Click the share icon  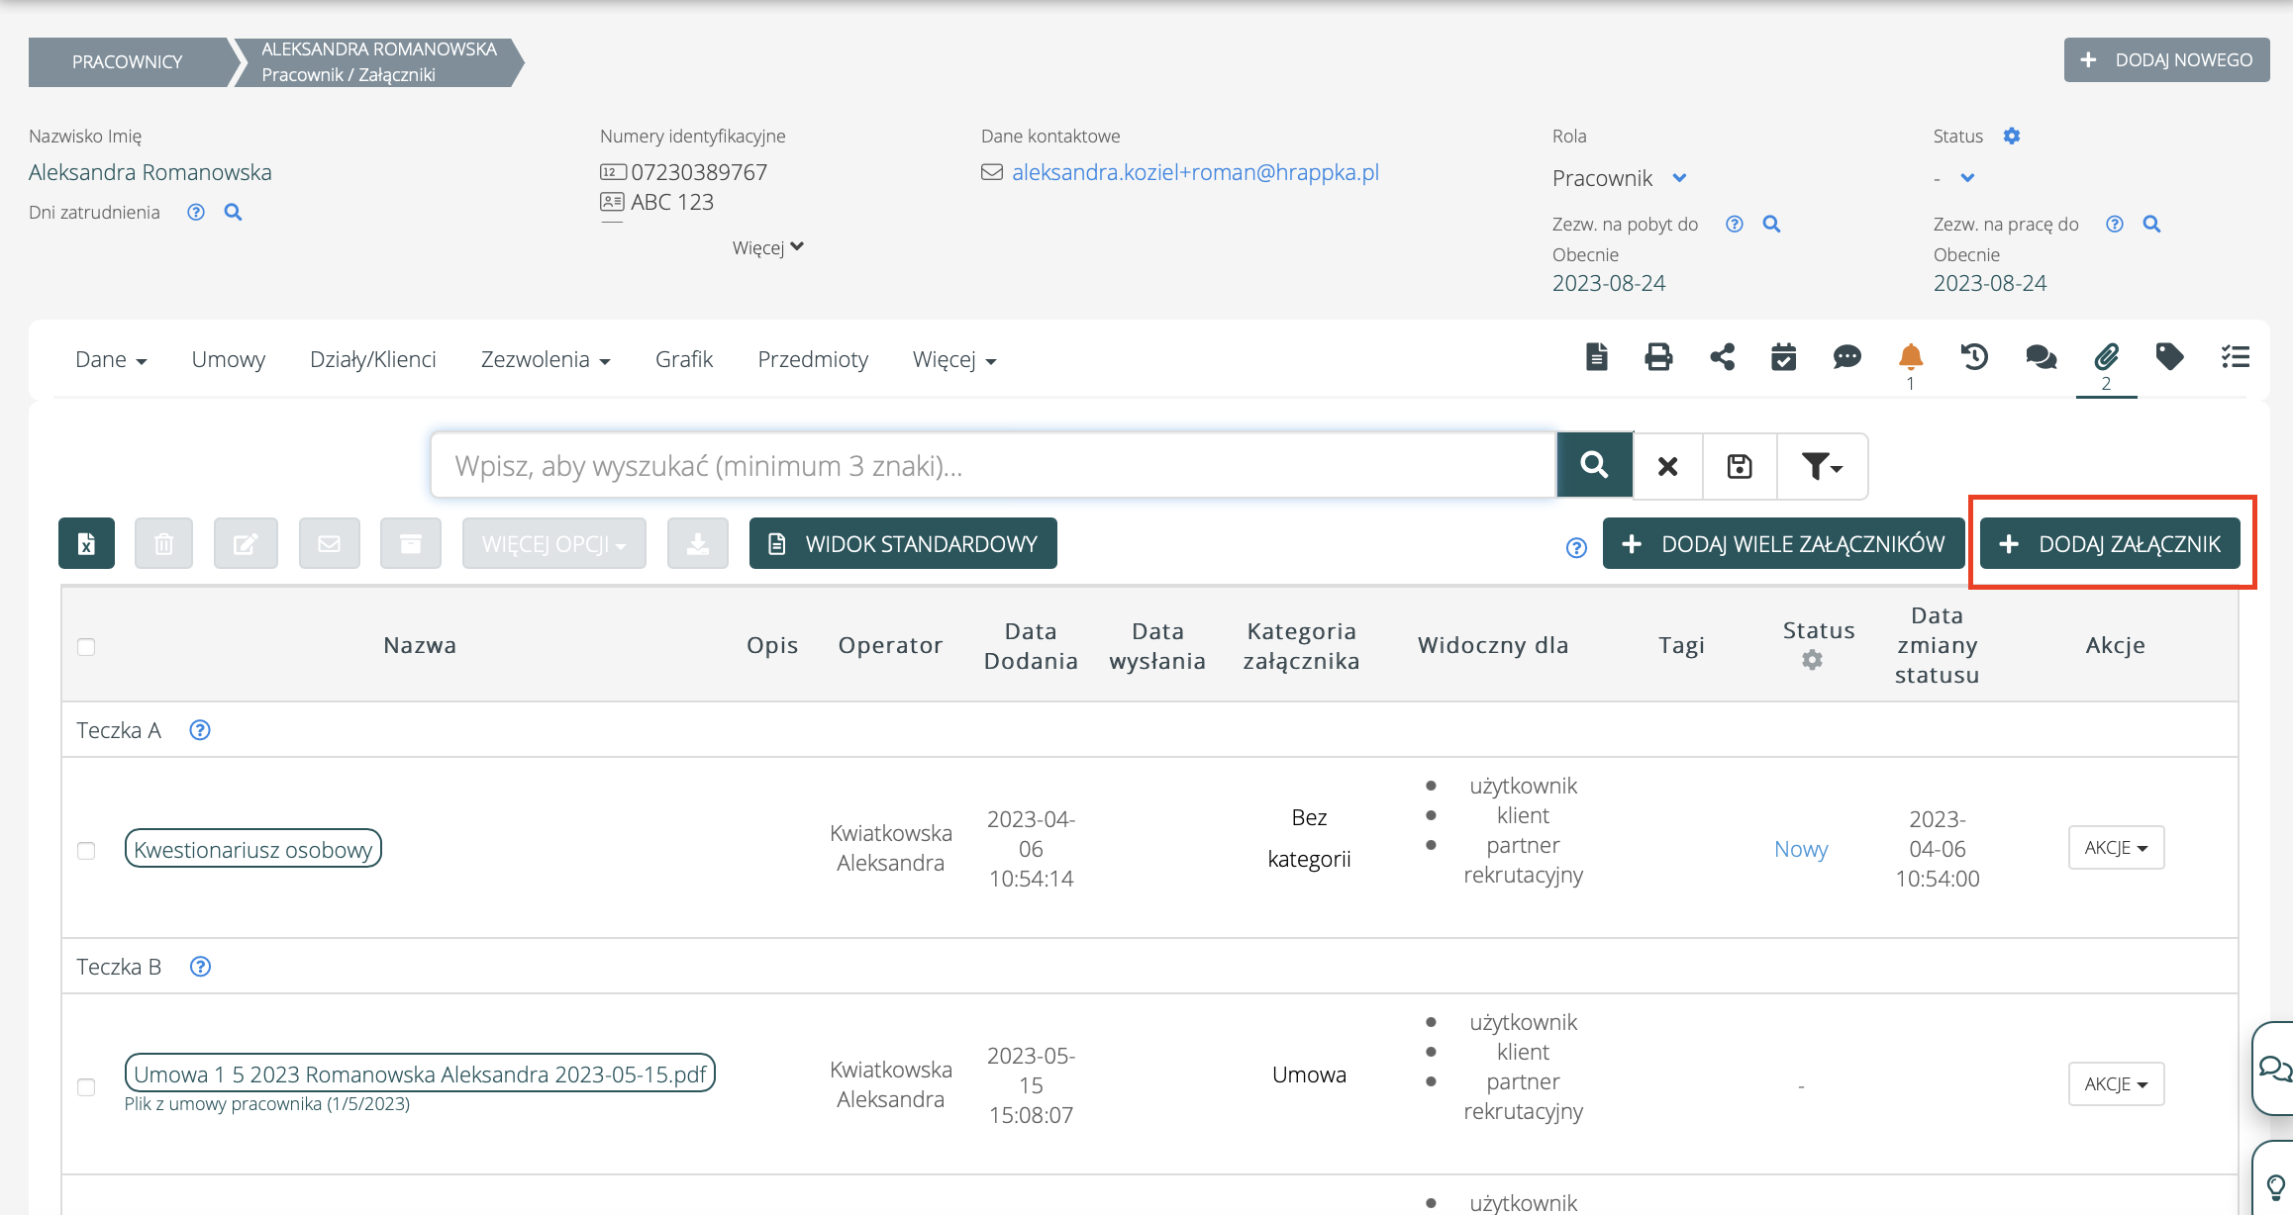(1722, 357)
